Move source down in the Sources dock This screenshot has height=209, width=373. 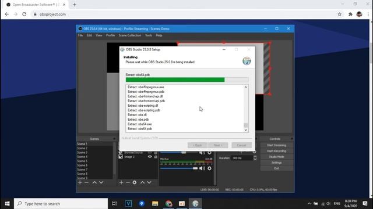pos(149,182)
